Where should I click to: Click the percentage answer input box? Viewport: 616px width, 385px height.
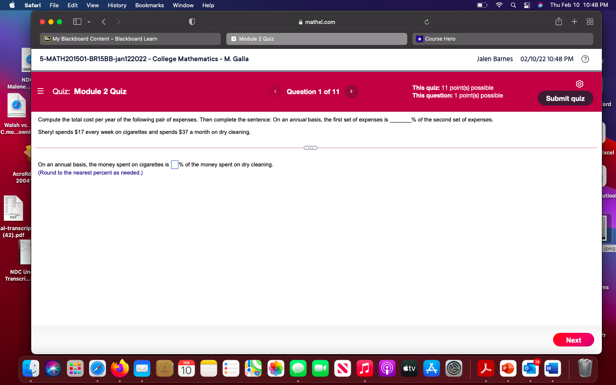(x=175, y=164)
